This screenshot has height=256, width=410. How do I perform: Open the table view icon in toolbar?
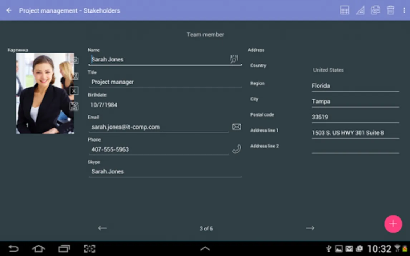(x=345, y=10)
